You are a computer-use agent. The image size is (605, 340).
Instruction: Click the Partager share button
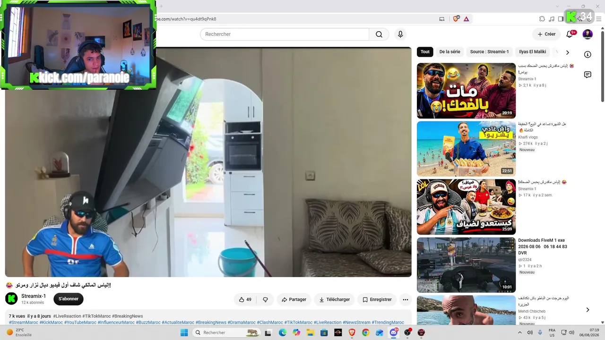[x=294, y=299]
